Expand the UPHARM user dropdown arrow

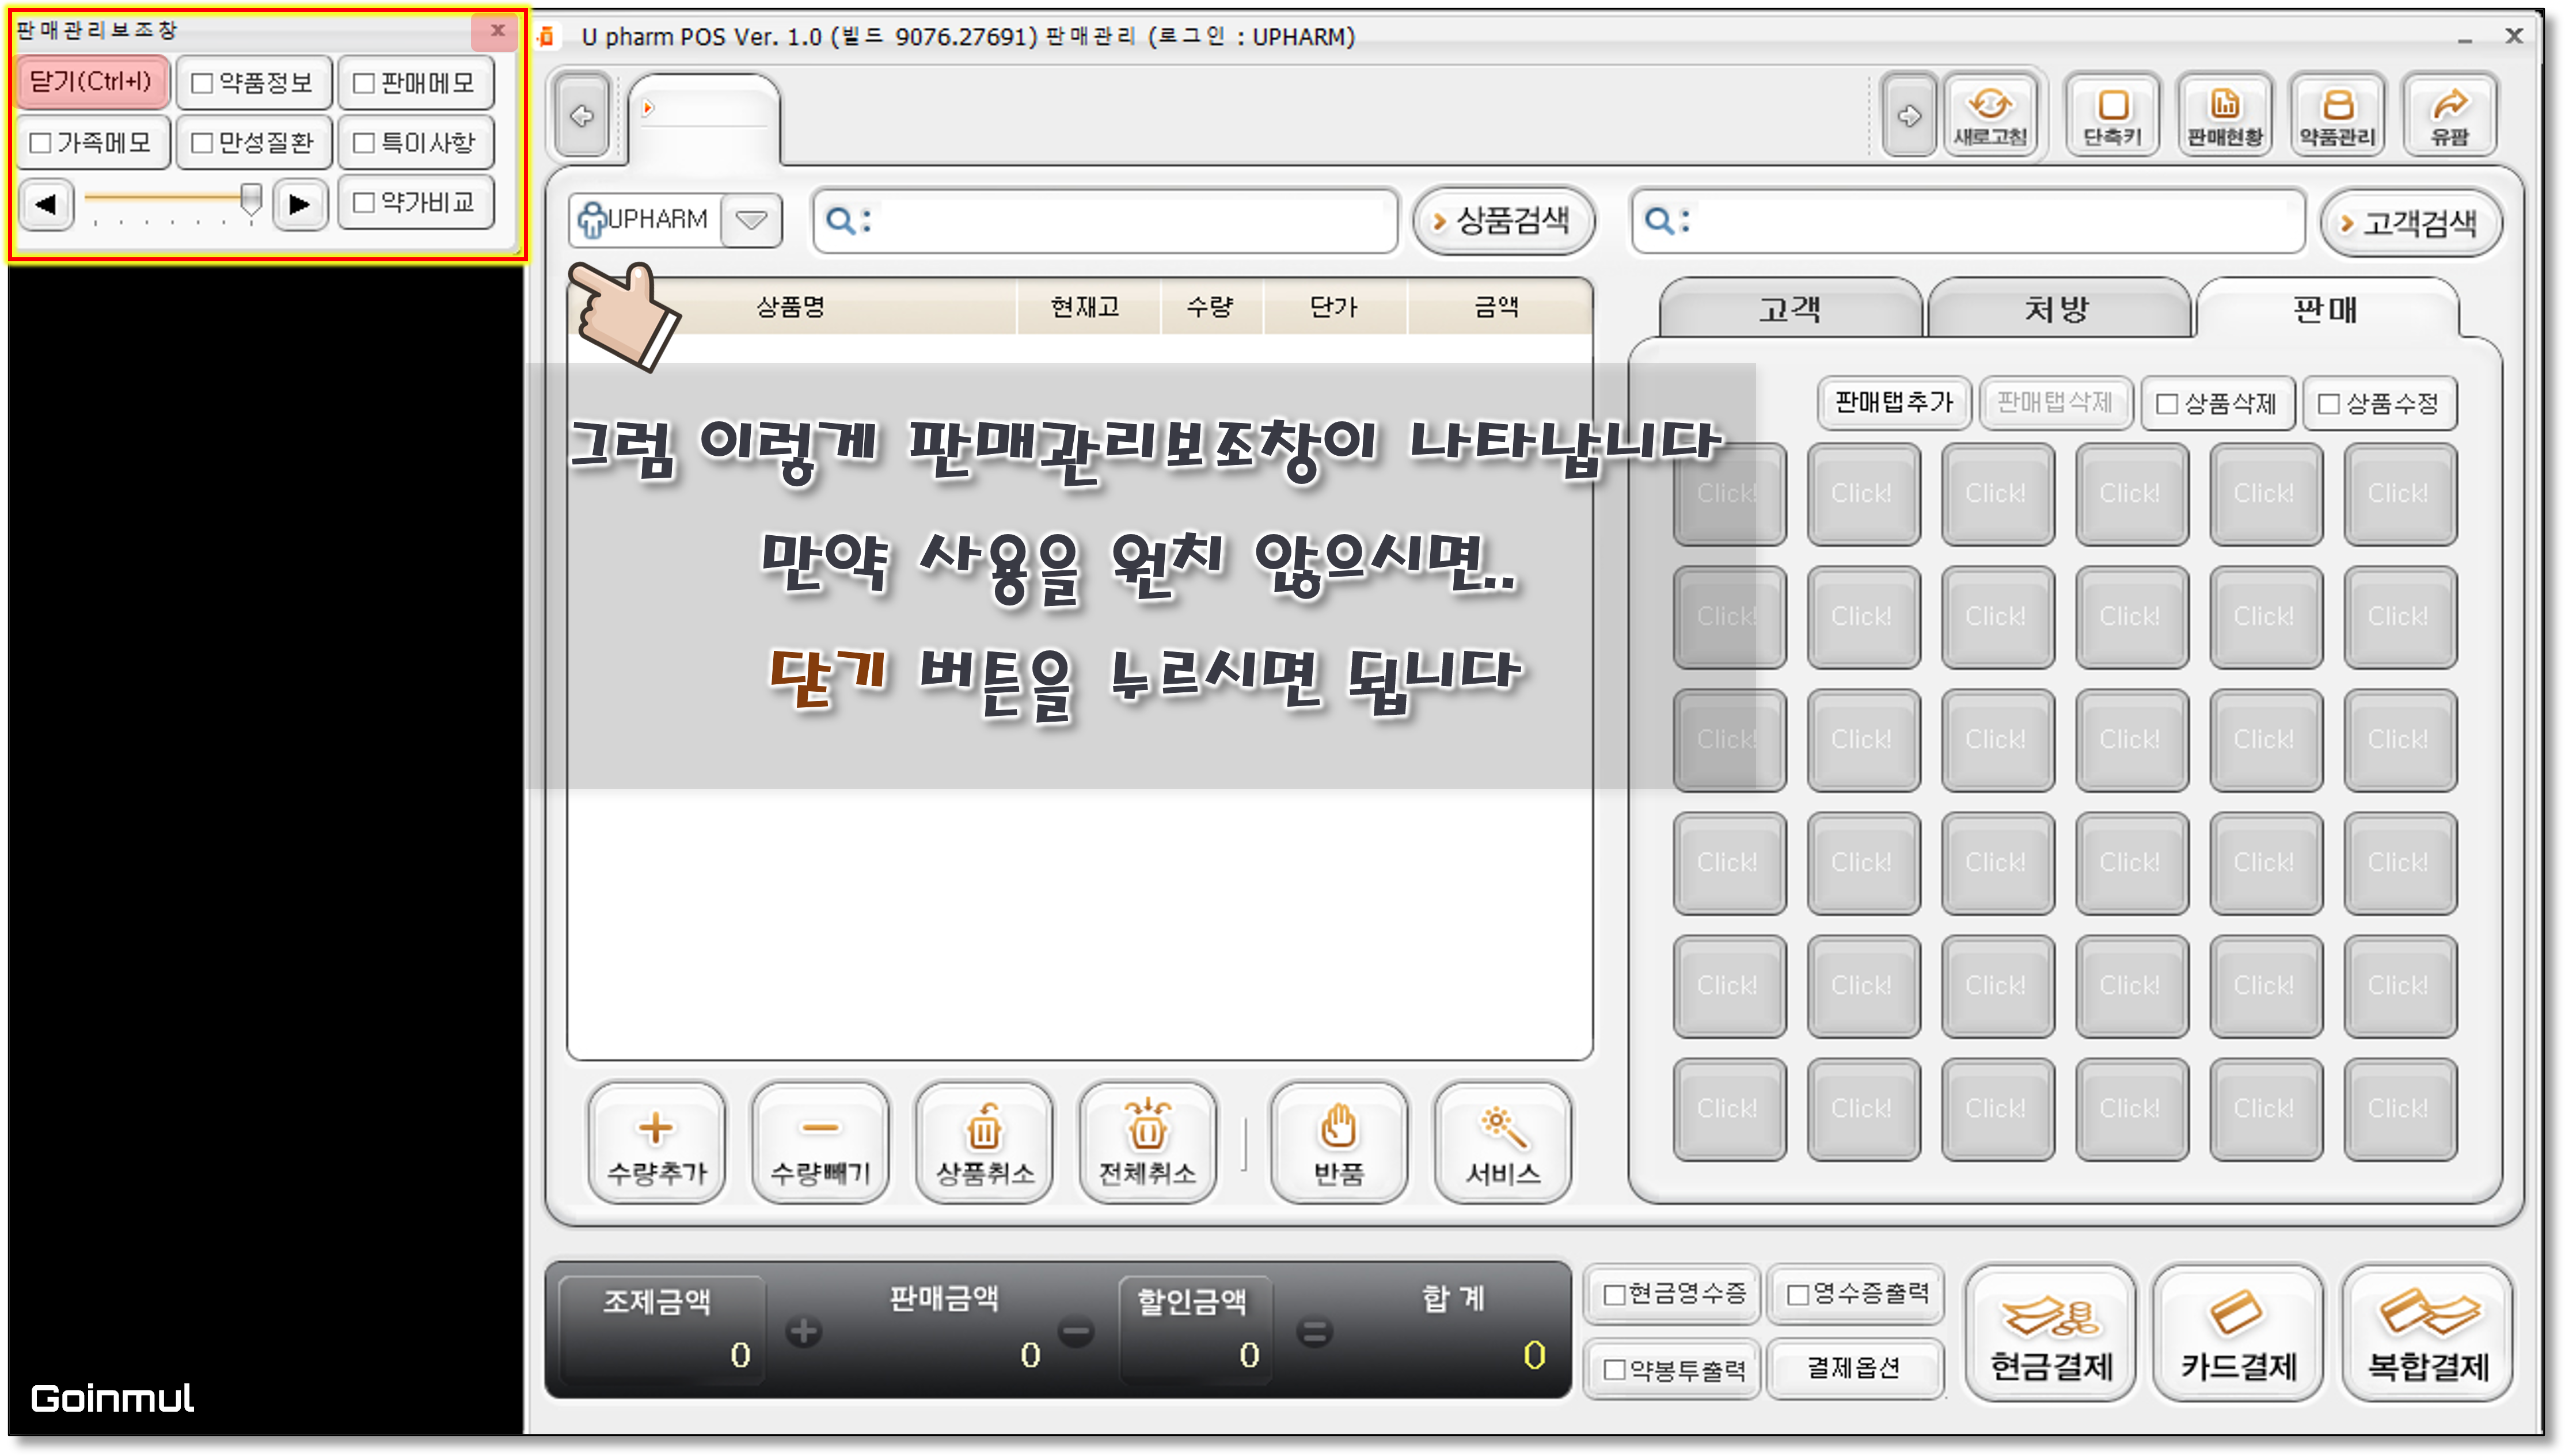[x=751, y=219]
